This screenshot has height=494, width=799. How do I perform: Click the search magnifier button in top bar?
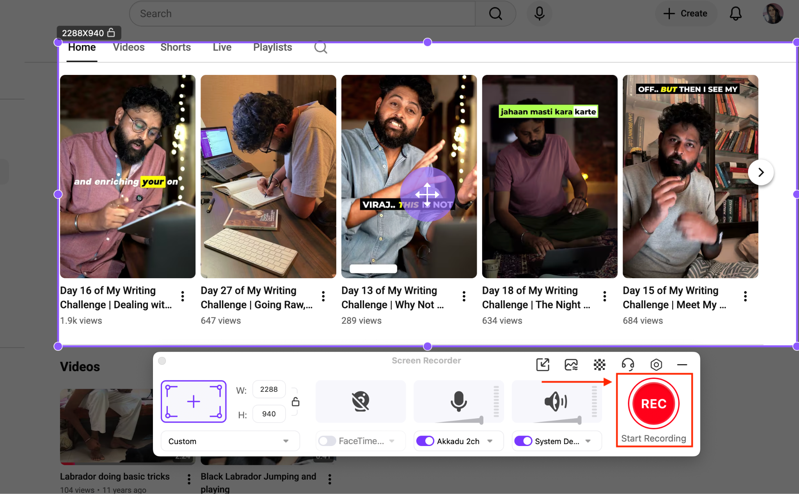click(495, 14)
